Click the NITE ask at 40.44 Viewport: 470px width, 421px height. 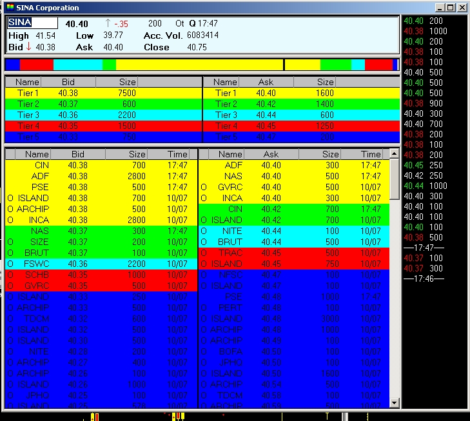pyautogui.click(x=294, y=231)
